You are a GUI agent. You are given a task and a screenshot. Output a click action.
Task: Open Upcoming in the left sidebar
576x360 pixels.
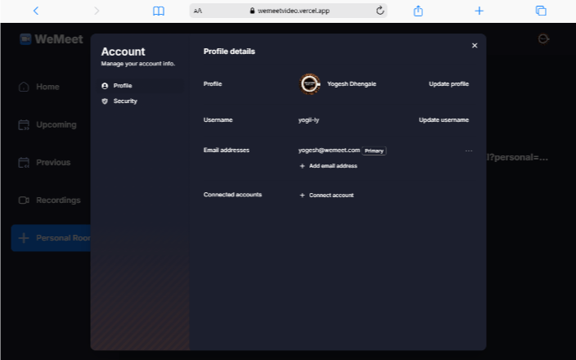[x=56, y=124]
